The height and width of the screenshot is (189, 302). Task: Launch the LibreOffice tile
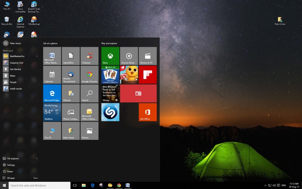pos(71,56)
